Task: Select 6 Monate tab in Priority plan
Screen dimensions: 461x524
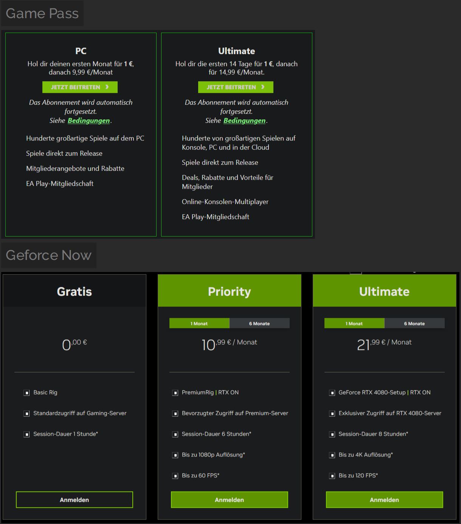Action: tap(259, 323)
